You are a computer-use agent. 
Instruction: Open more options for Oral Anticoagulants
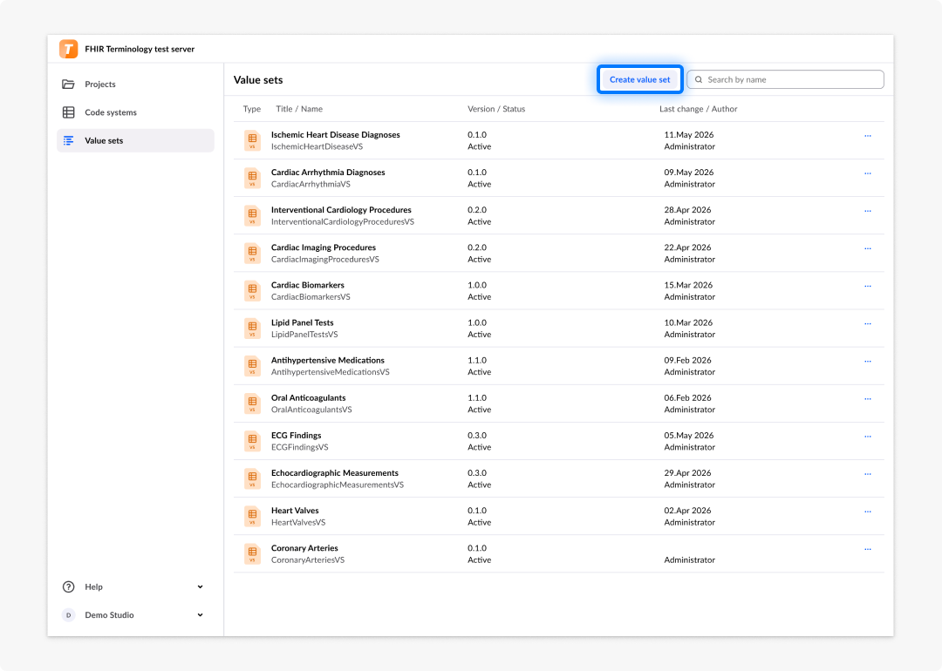coord(868,399)
